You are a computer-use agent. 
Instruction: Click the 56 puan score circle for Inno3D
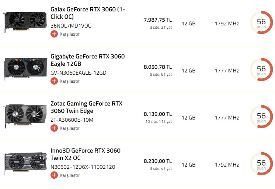tap(261, 164)
